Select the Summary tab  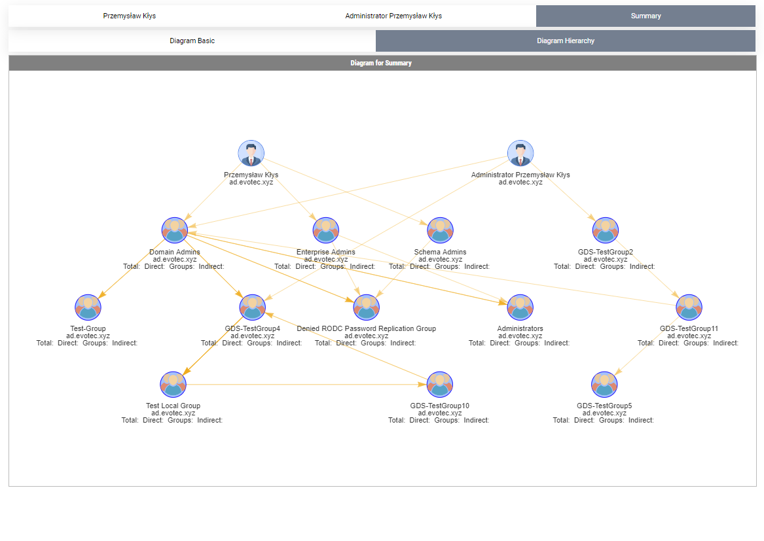(646, 16)
